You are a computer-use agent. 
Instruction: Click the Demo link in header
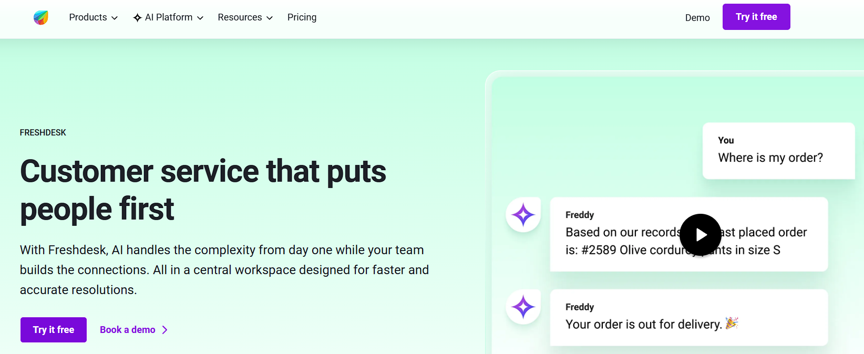pyautogui.click(x=697, y=18)
